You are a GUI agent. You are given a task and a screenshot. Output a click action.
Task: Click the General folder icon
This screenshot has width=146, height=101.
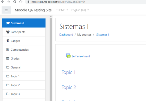pyautogui.click(x=8, y=67)
